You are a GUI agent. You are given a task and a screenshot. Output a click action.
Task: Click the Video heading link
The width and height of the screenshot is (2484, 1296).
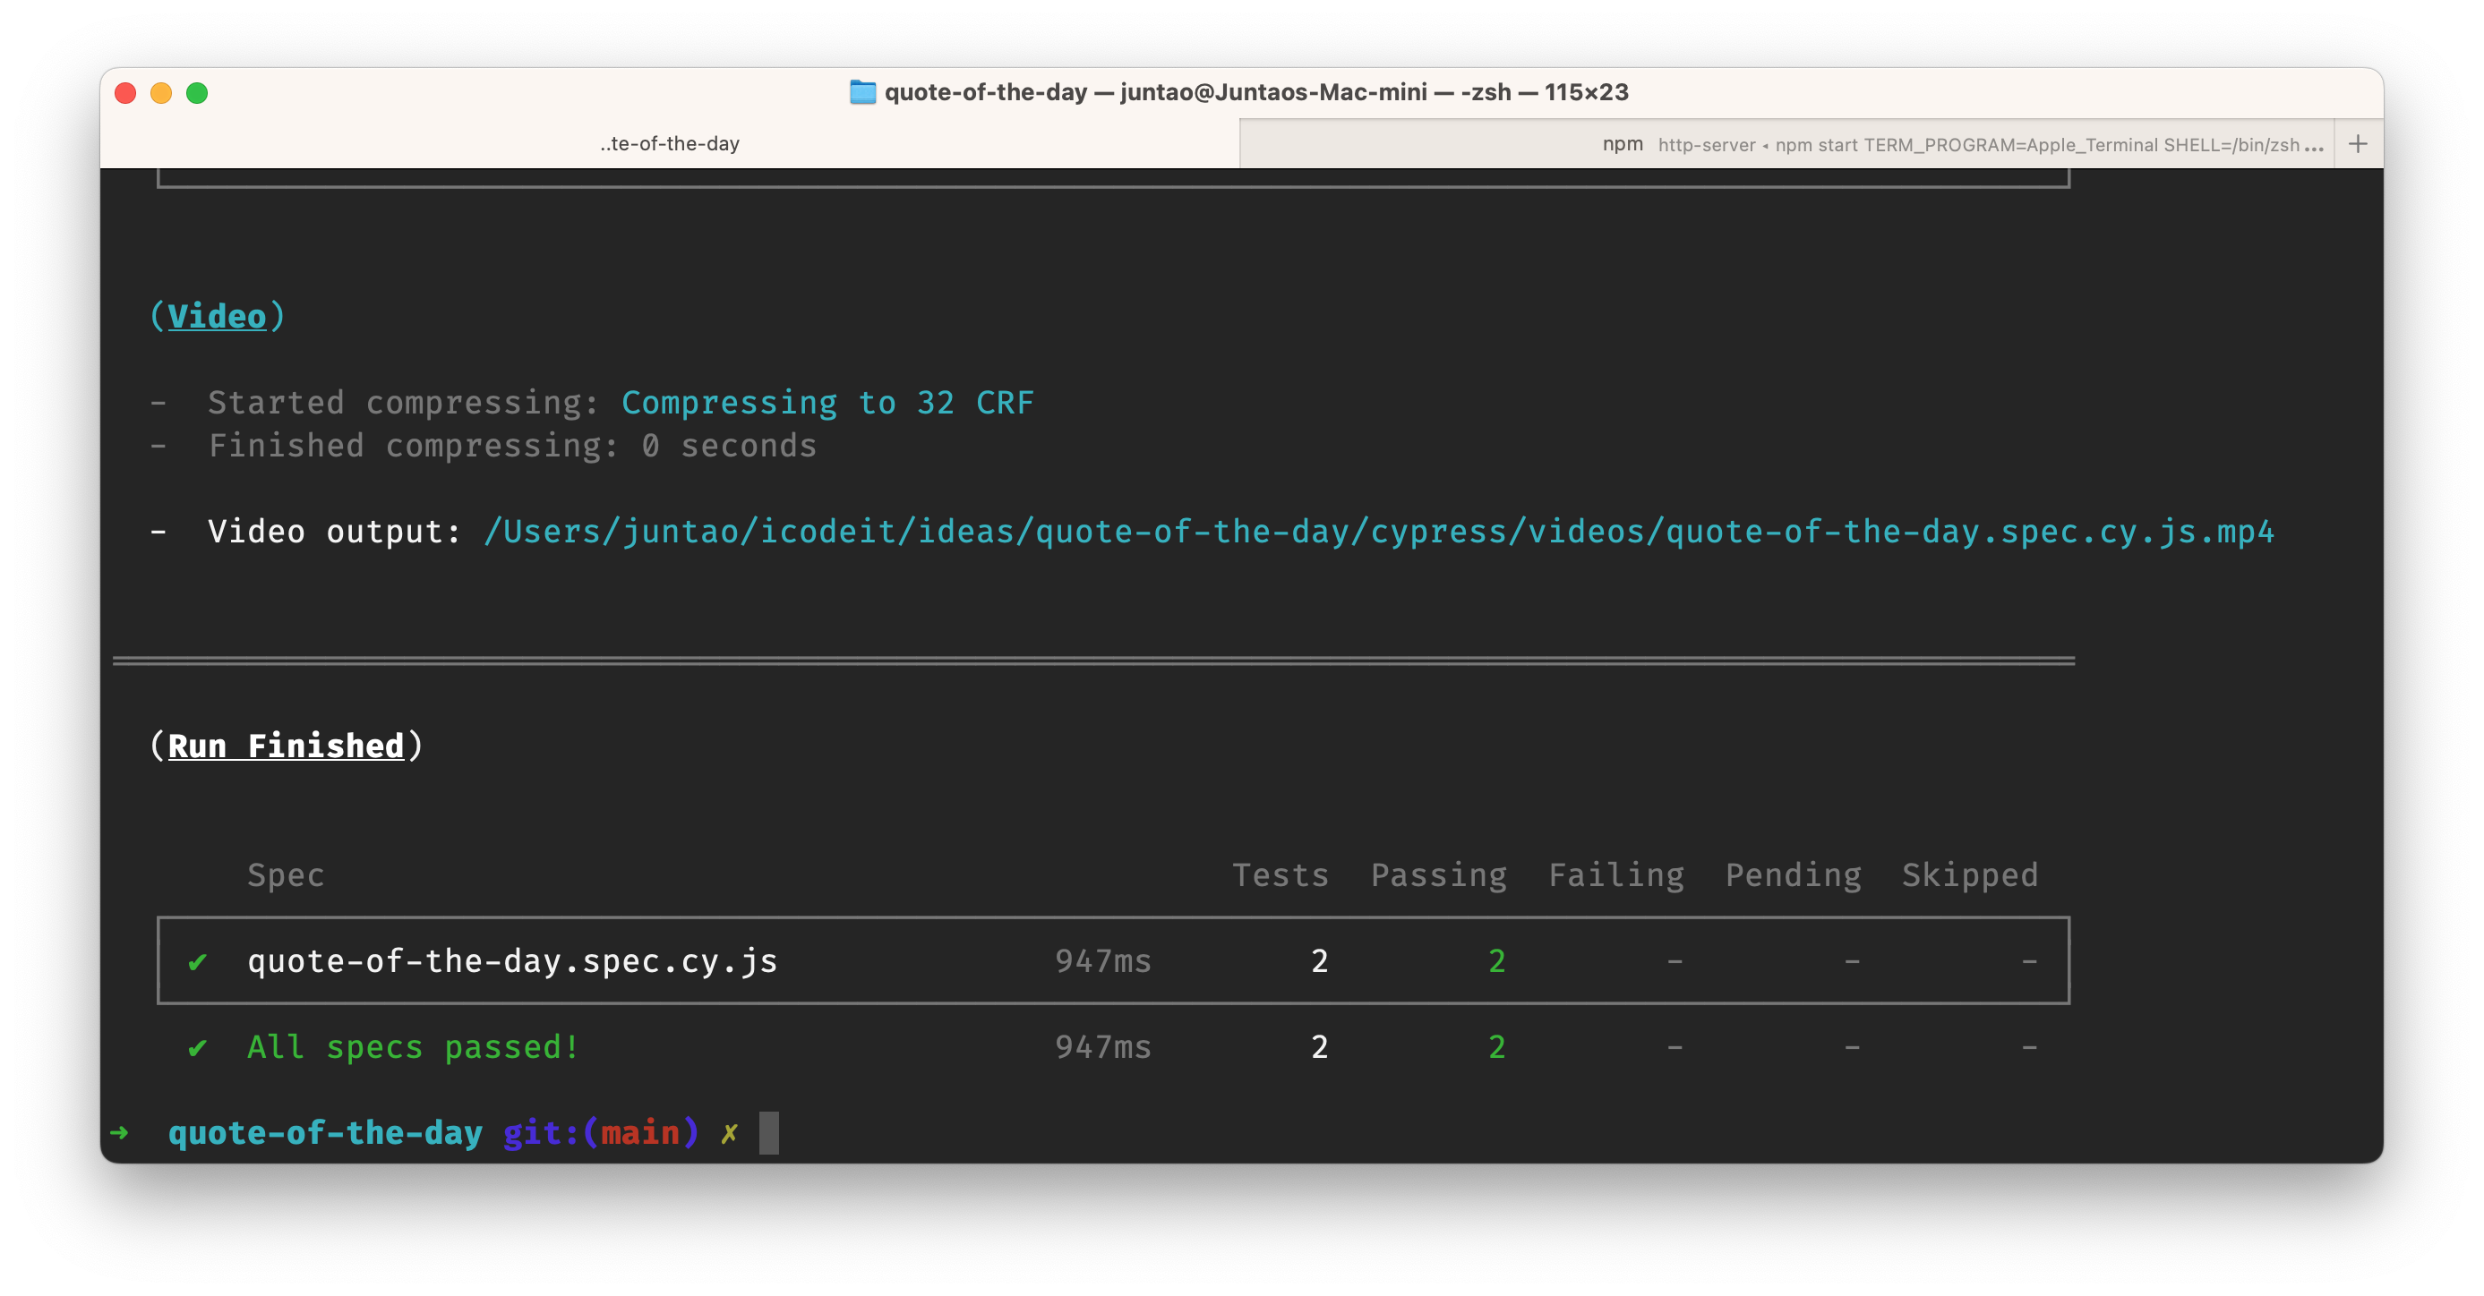coord(217,317)
